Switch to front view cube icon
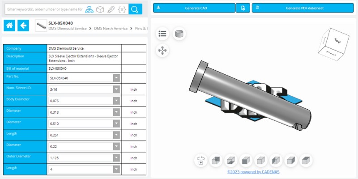Image resolution: width=358 pixels, height=179 pixels. [x=246, y=160]
